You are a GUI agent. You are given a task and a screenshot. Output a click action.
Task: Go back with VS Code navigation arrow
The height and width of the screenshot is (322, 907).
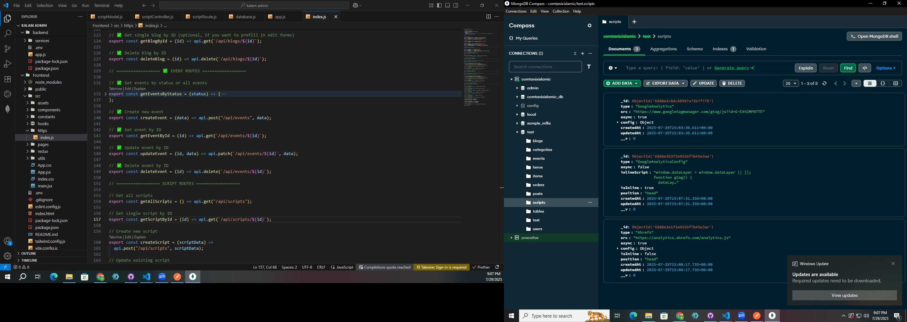click(x=144, y=6)
